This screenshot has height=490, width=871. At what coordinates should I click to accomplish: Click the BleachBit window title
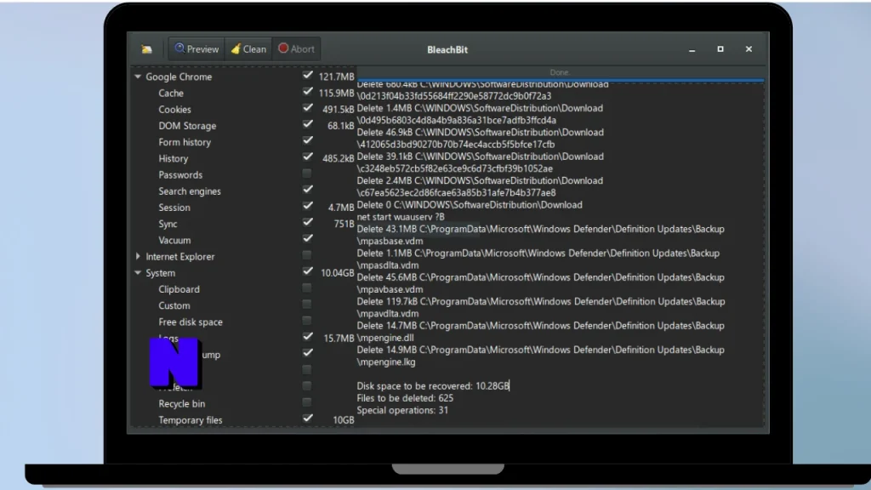447,49
